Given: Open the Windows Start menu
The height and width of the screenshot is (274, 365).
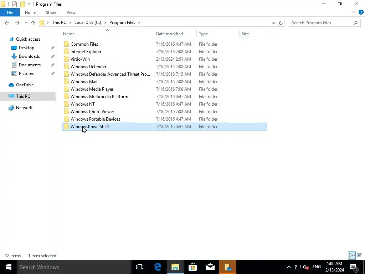Looking at the screenshot, I should (9, 267).
